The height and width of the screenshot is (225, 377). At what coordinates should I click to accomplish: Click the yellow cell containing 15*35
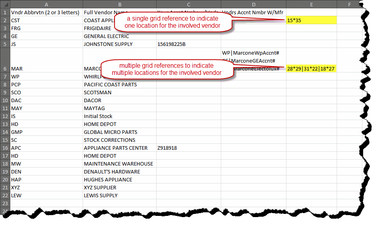click(312, 20)
